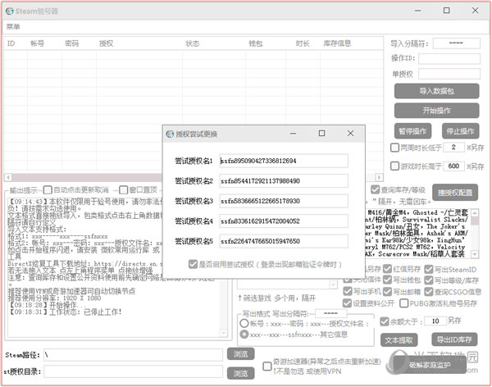Select the xxx---xxx---ssfnxxx---其它信息 radio
Viewport: 492px width, 387px height.
coord(244,335)
